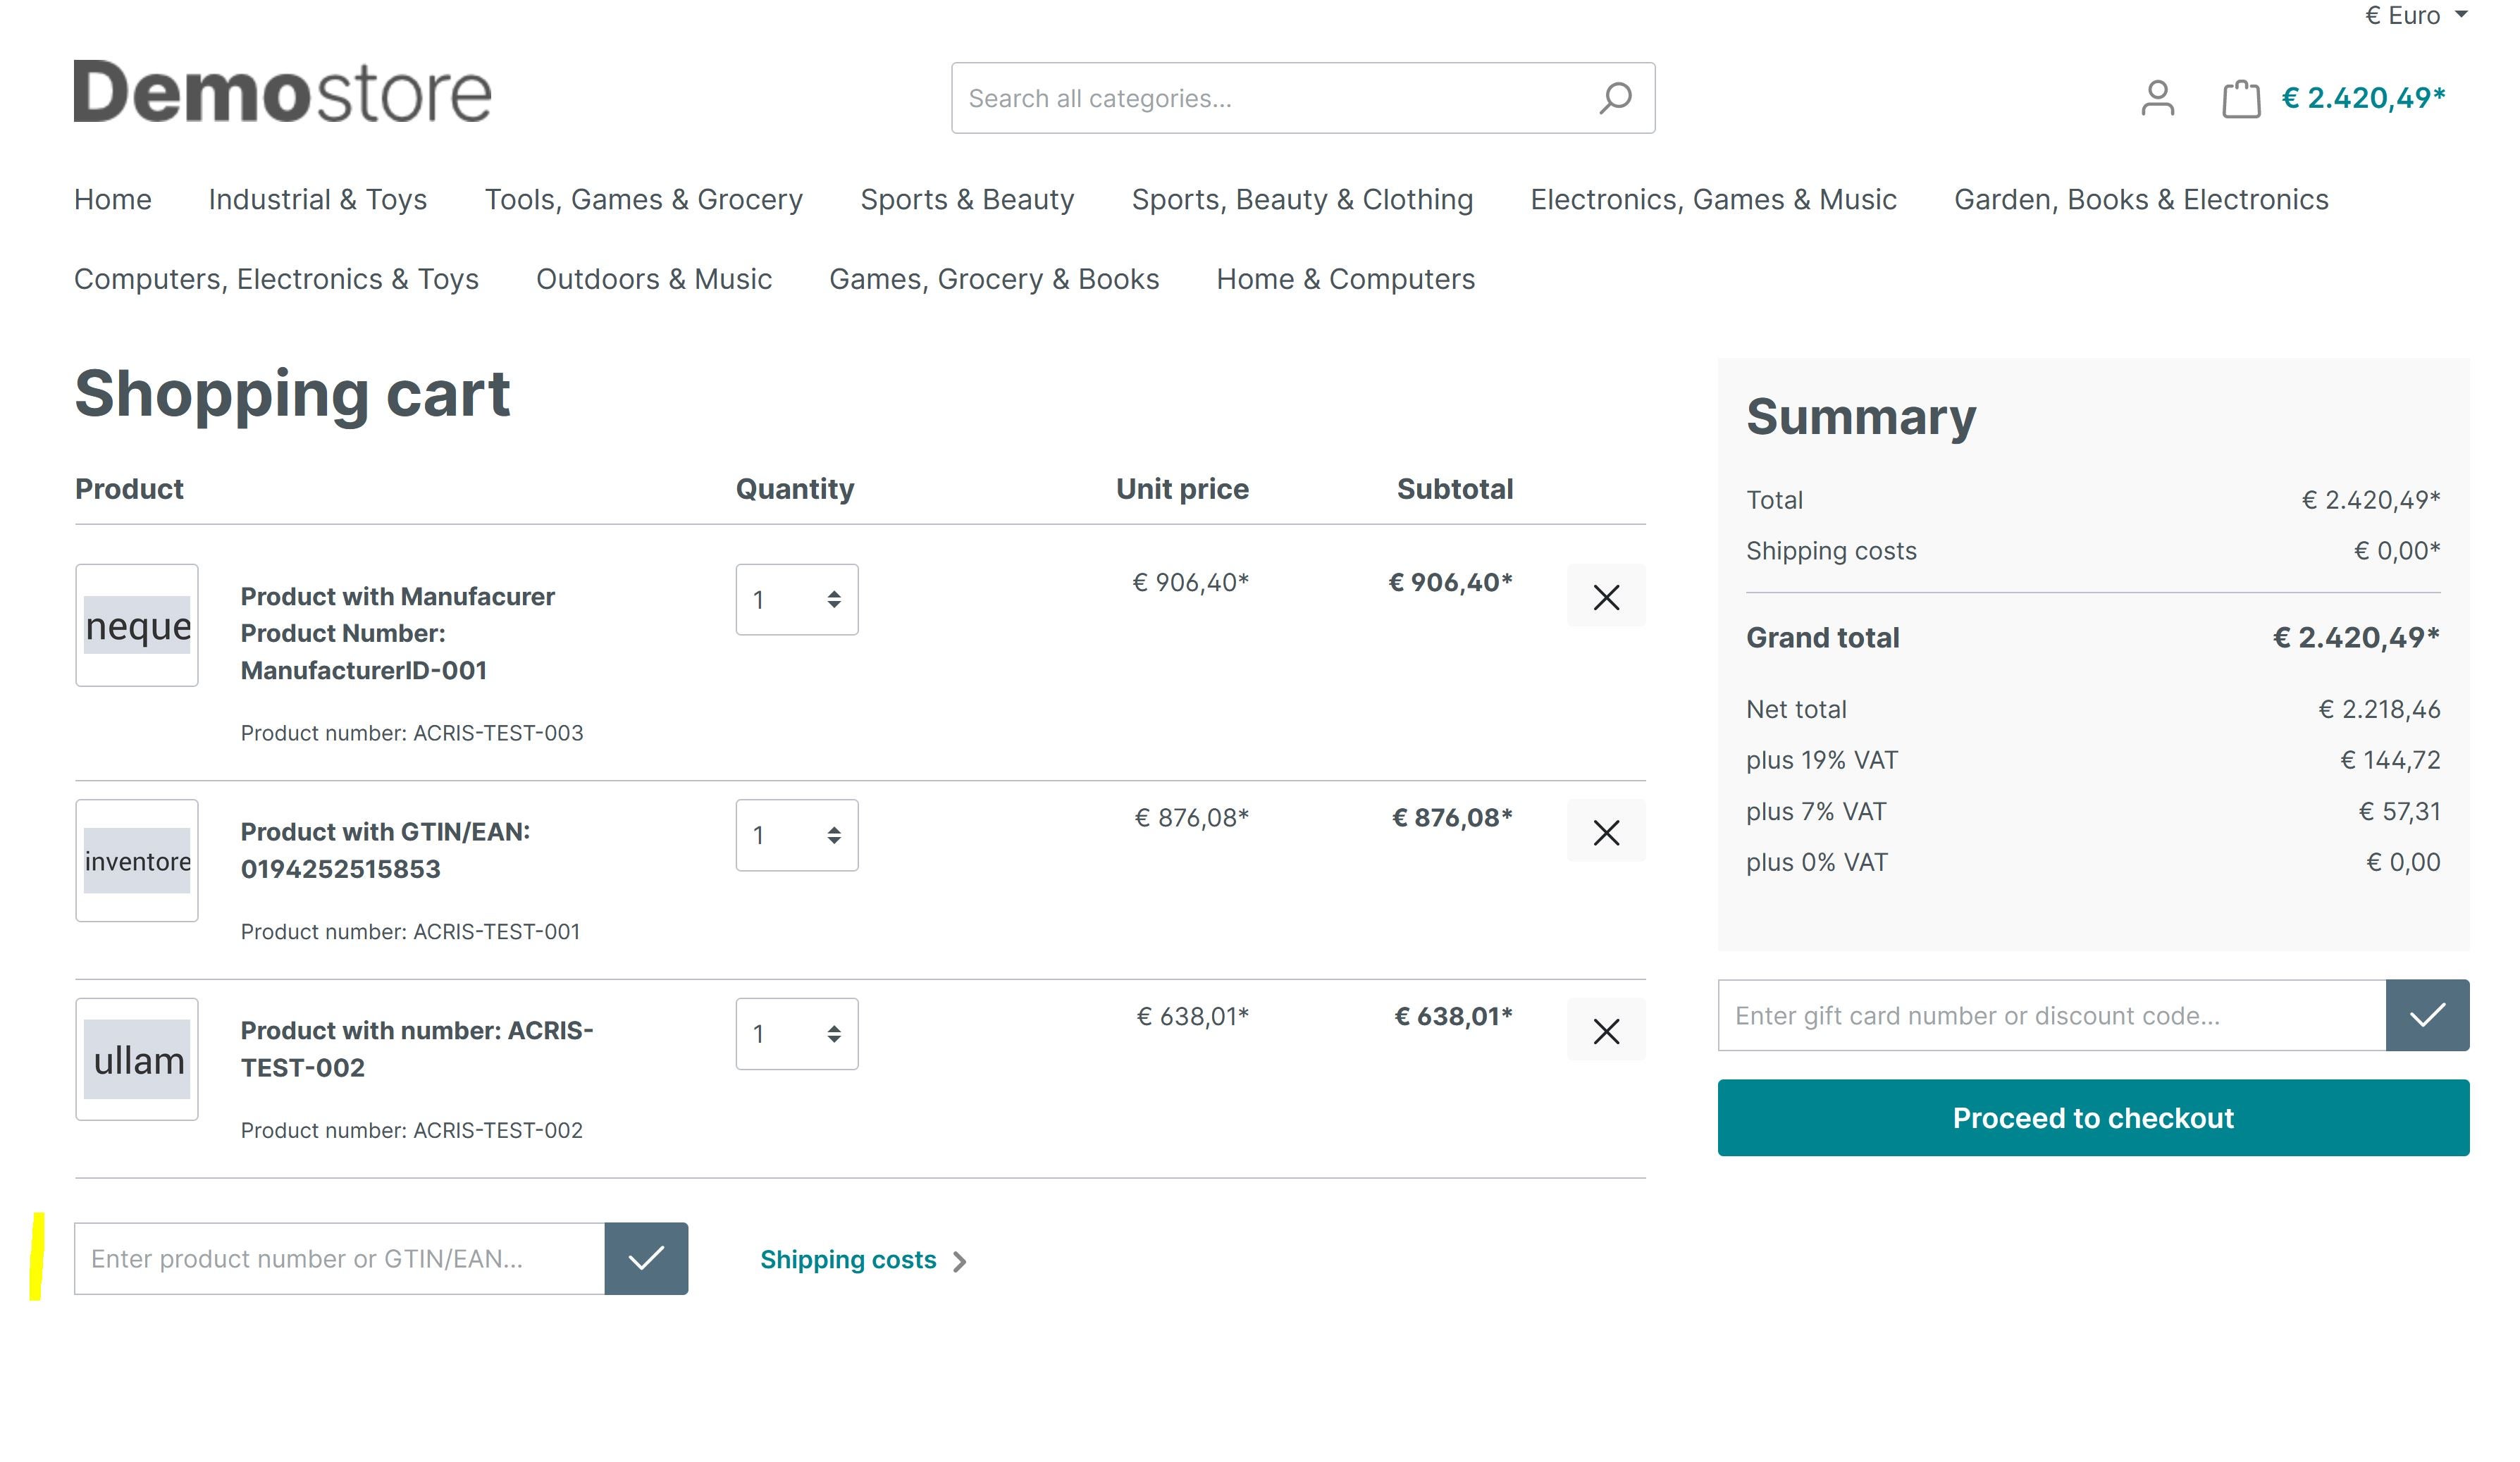Viewport: 2520px width, 1462px height.
Task: Open Outdoors & Music category
Action: click(x=654, y=279)
